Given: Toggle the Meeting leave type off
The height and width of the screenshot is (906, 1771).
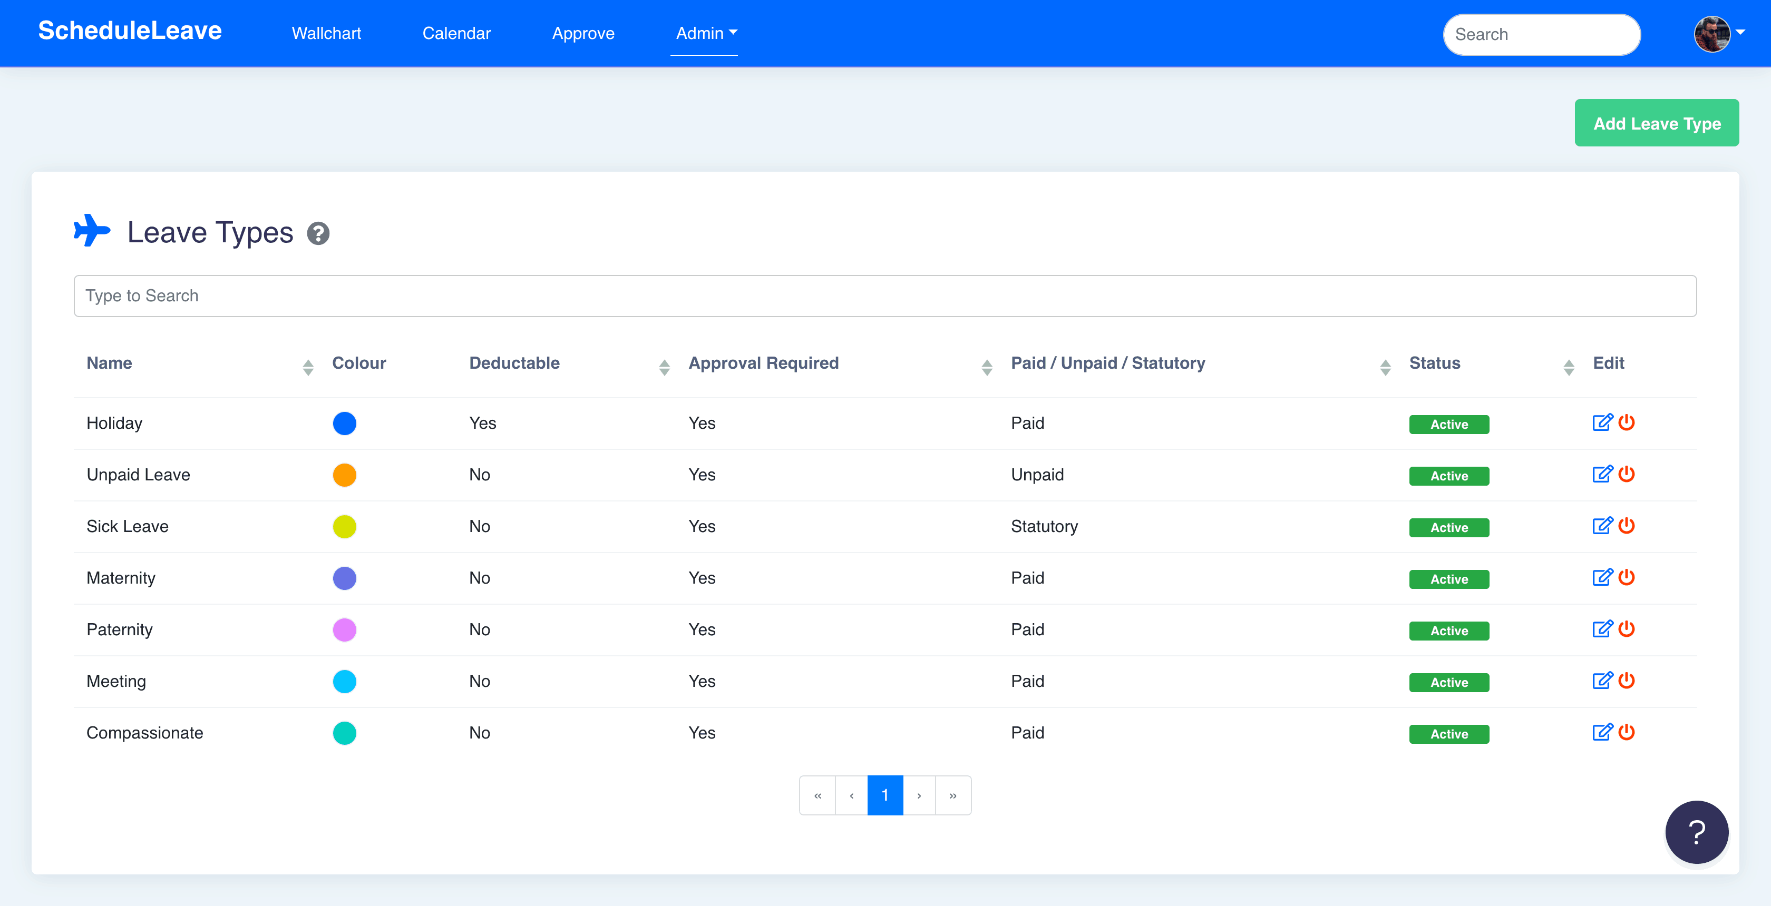Looking at the screenshot, I should coord(1626,680).
